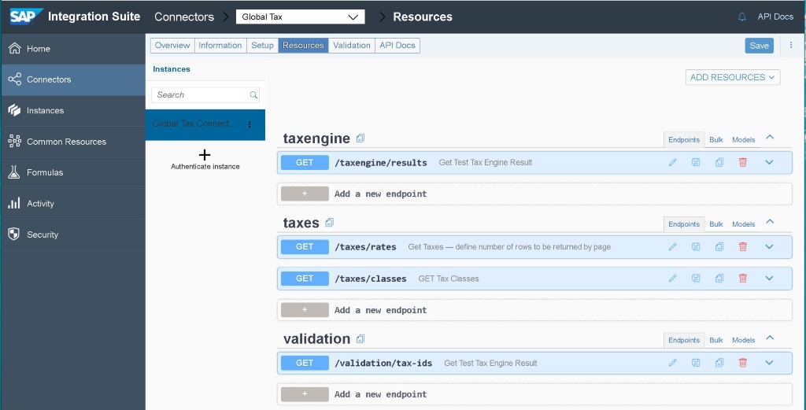Click the Formulas flask icon
The height and width of the screenshot is (410, 806).
pyautogui.click(x=14, y=172)
